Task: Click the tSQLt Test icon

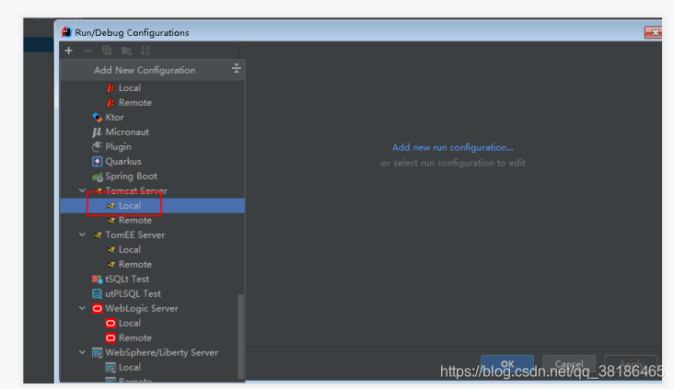Action: point(98,279)
